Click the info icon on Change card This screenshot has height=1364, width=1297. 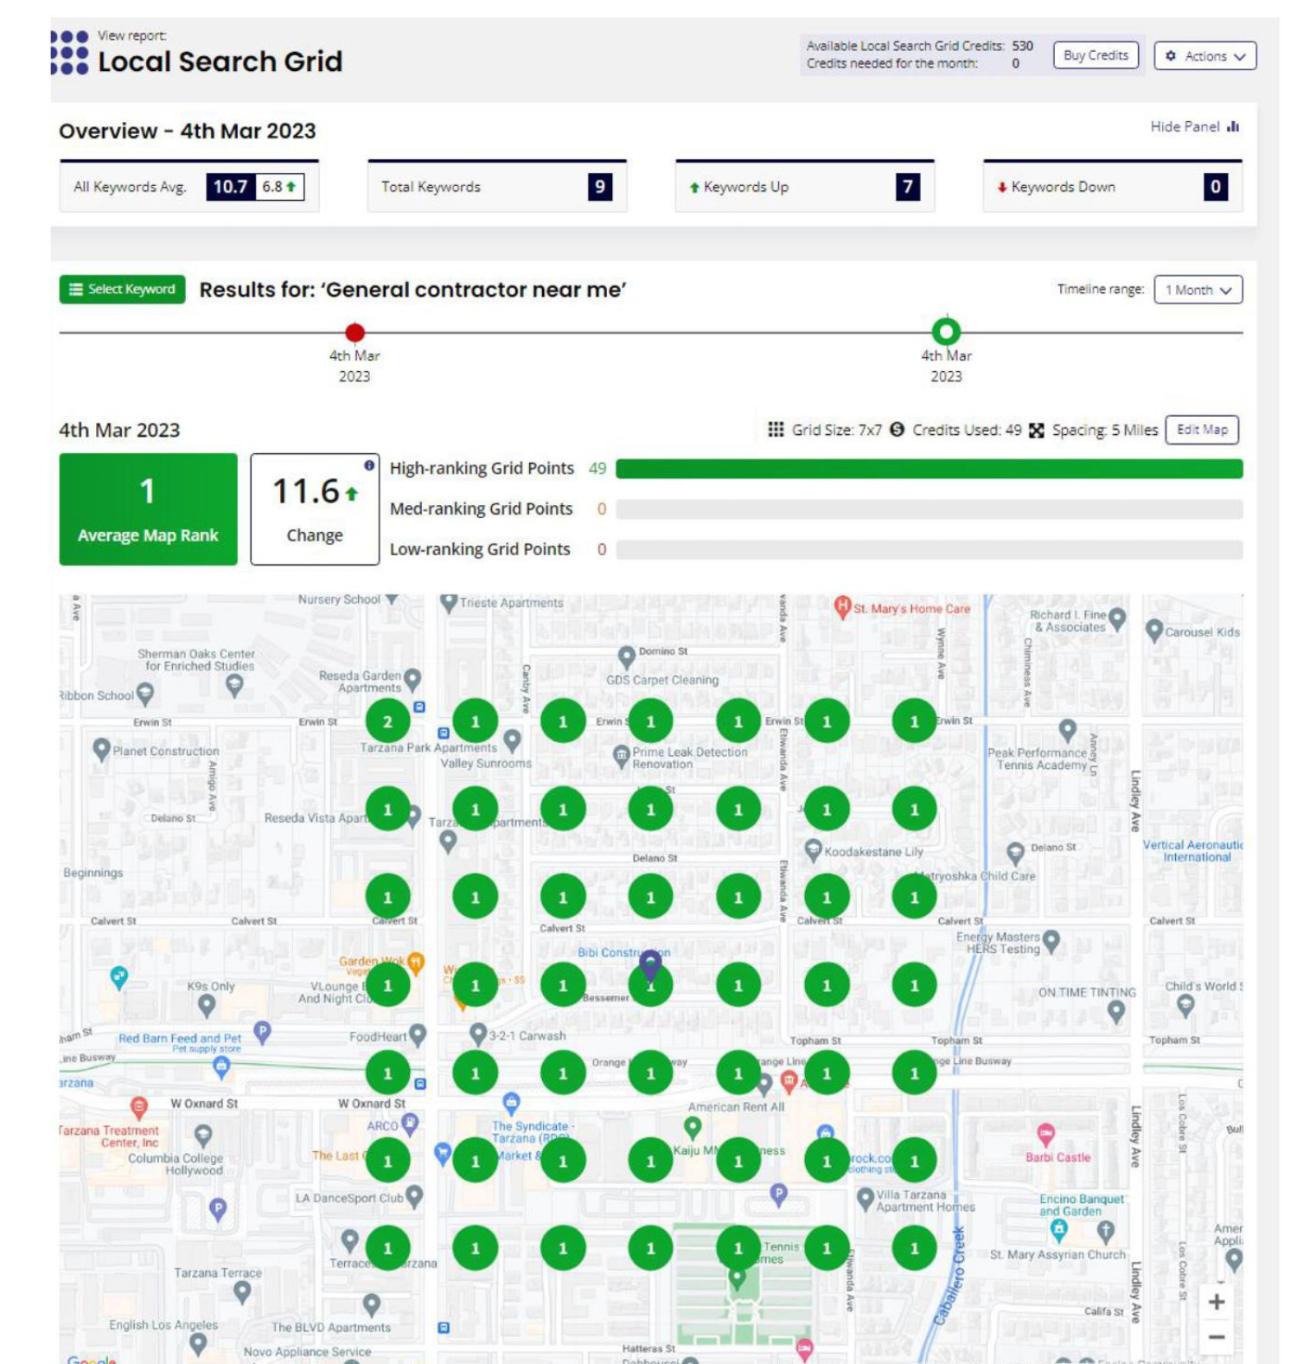click(x=369, y=465)
